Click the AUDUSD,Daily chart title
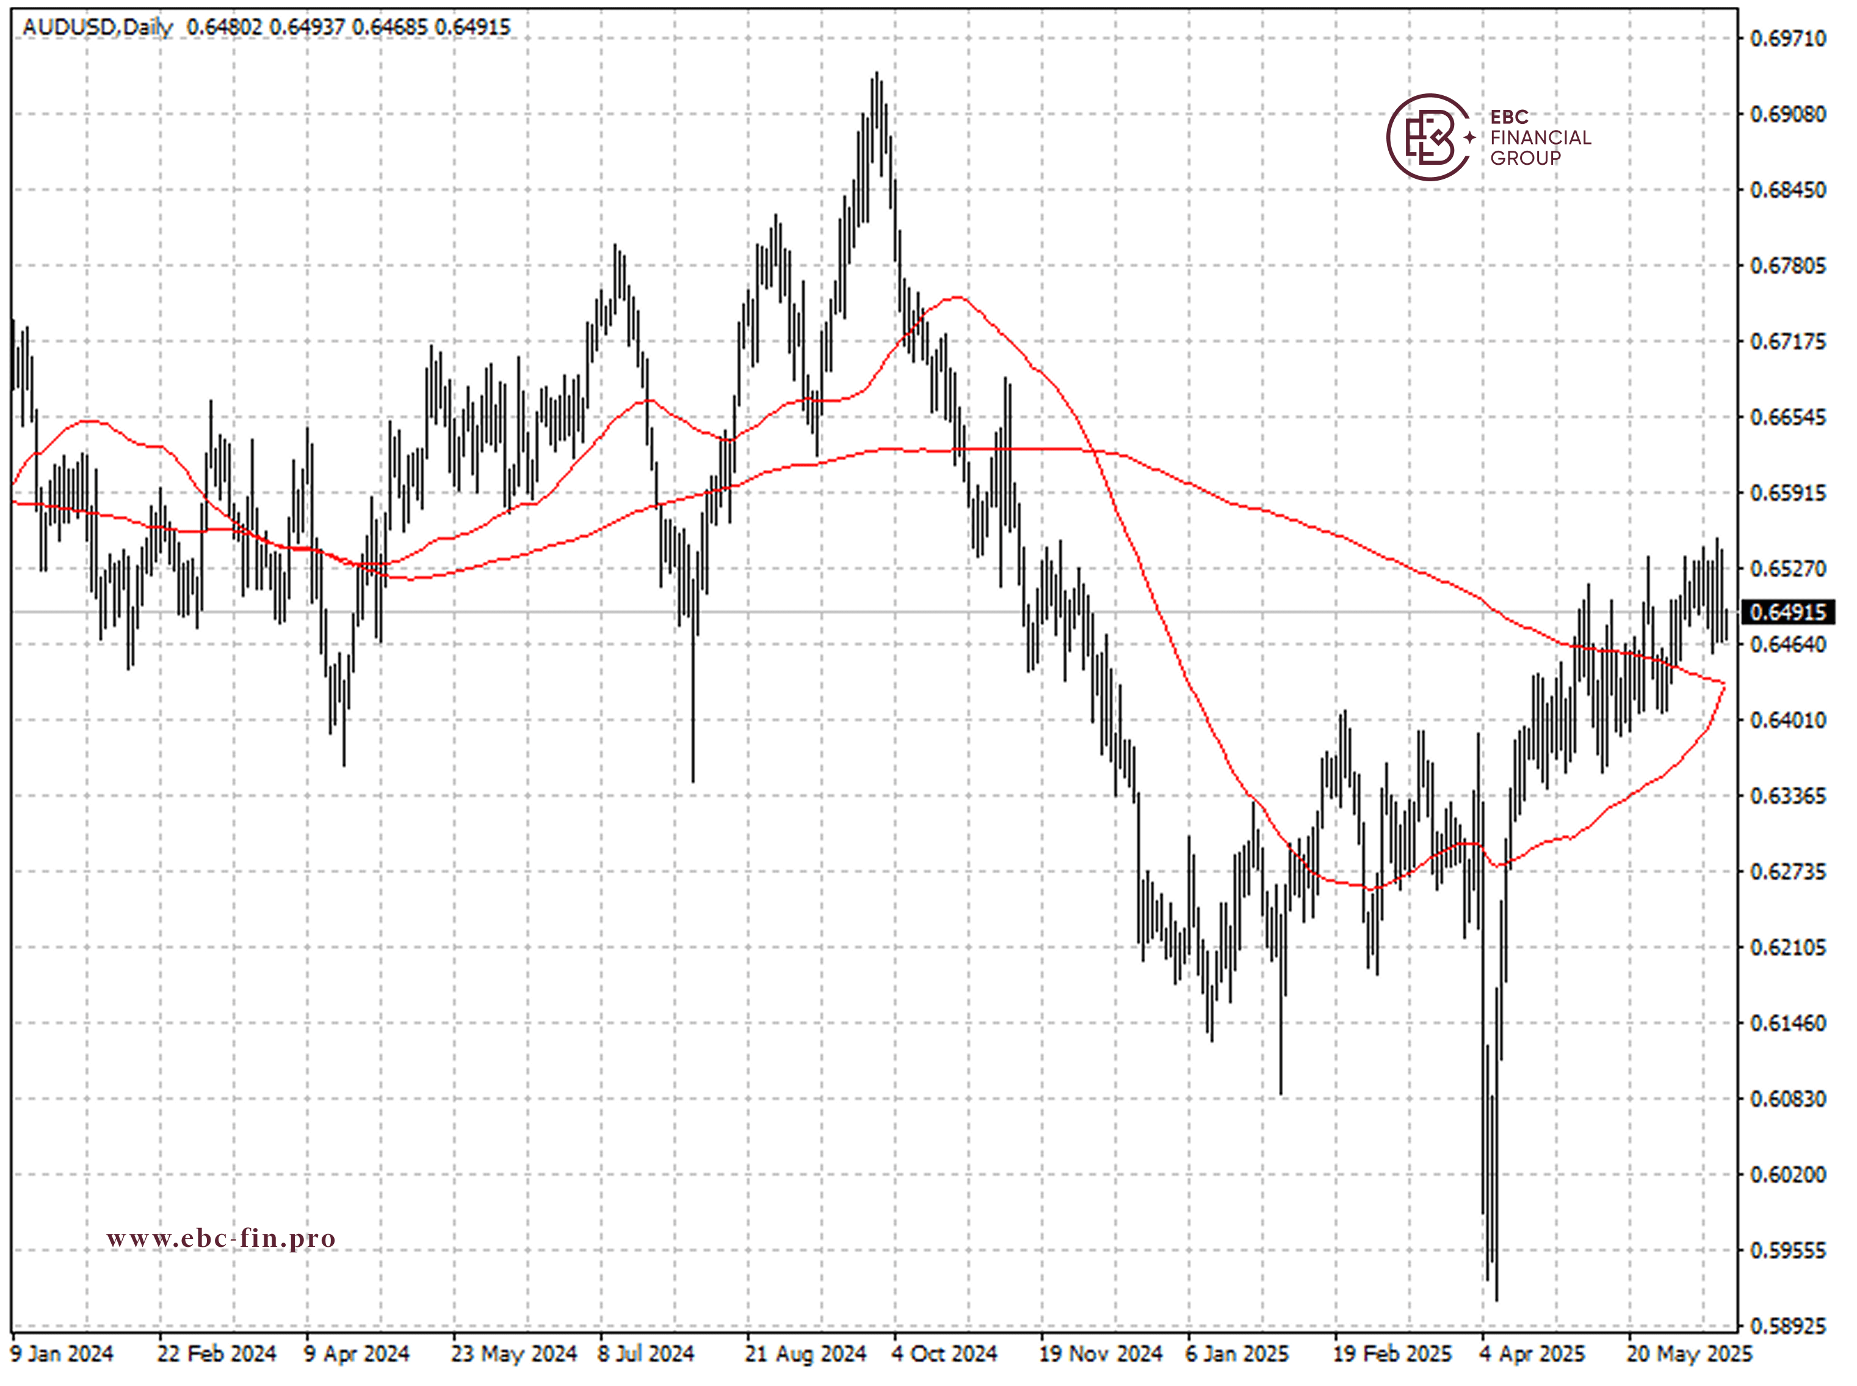 click(97, 27)
